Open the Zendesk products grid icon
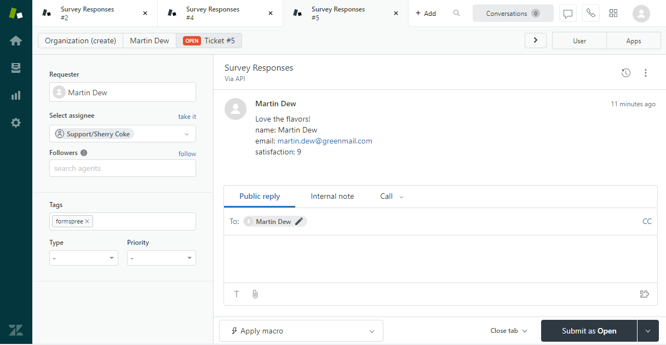Screen dimensions: 666x345 [x=613, y=13]
